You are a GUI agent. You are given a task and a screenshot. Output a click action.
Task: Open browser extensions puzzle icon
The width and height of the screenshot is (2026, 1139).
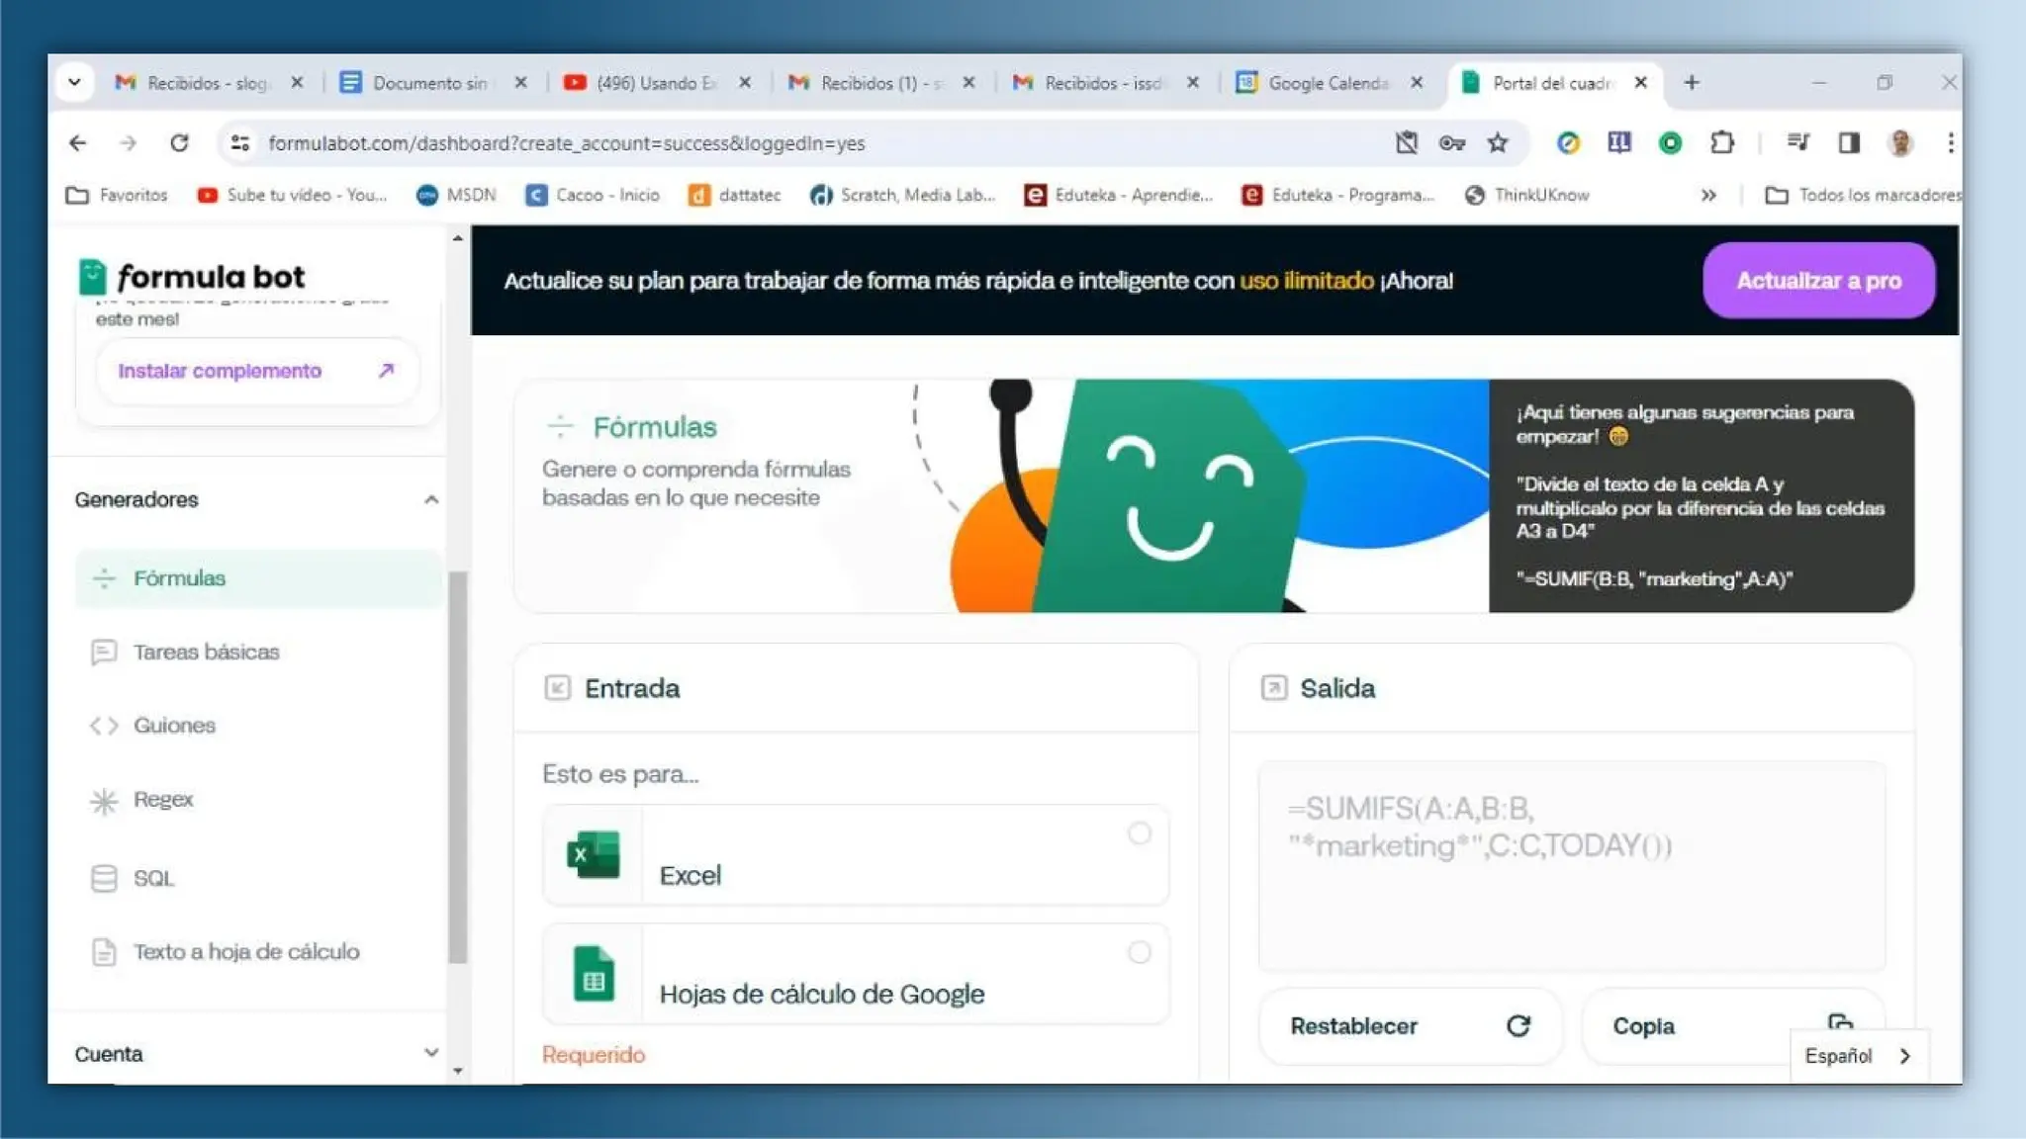(1721, 143)
